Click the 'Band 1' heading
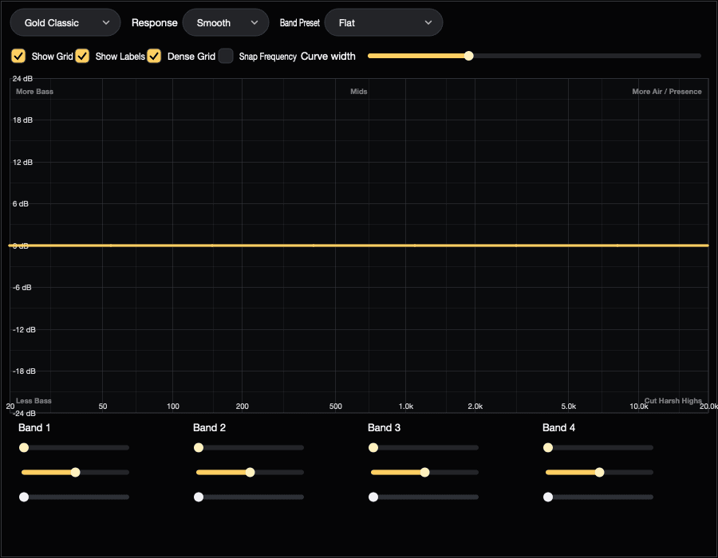 (34, 427)
